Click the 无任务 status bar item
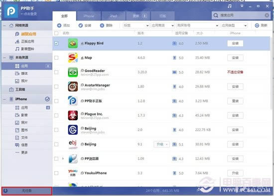274x196 pixels. 27,191
